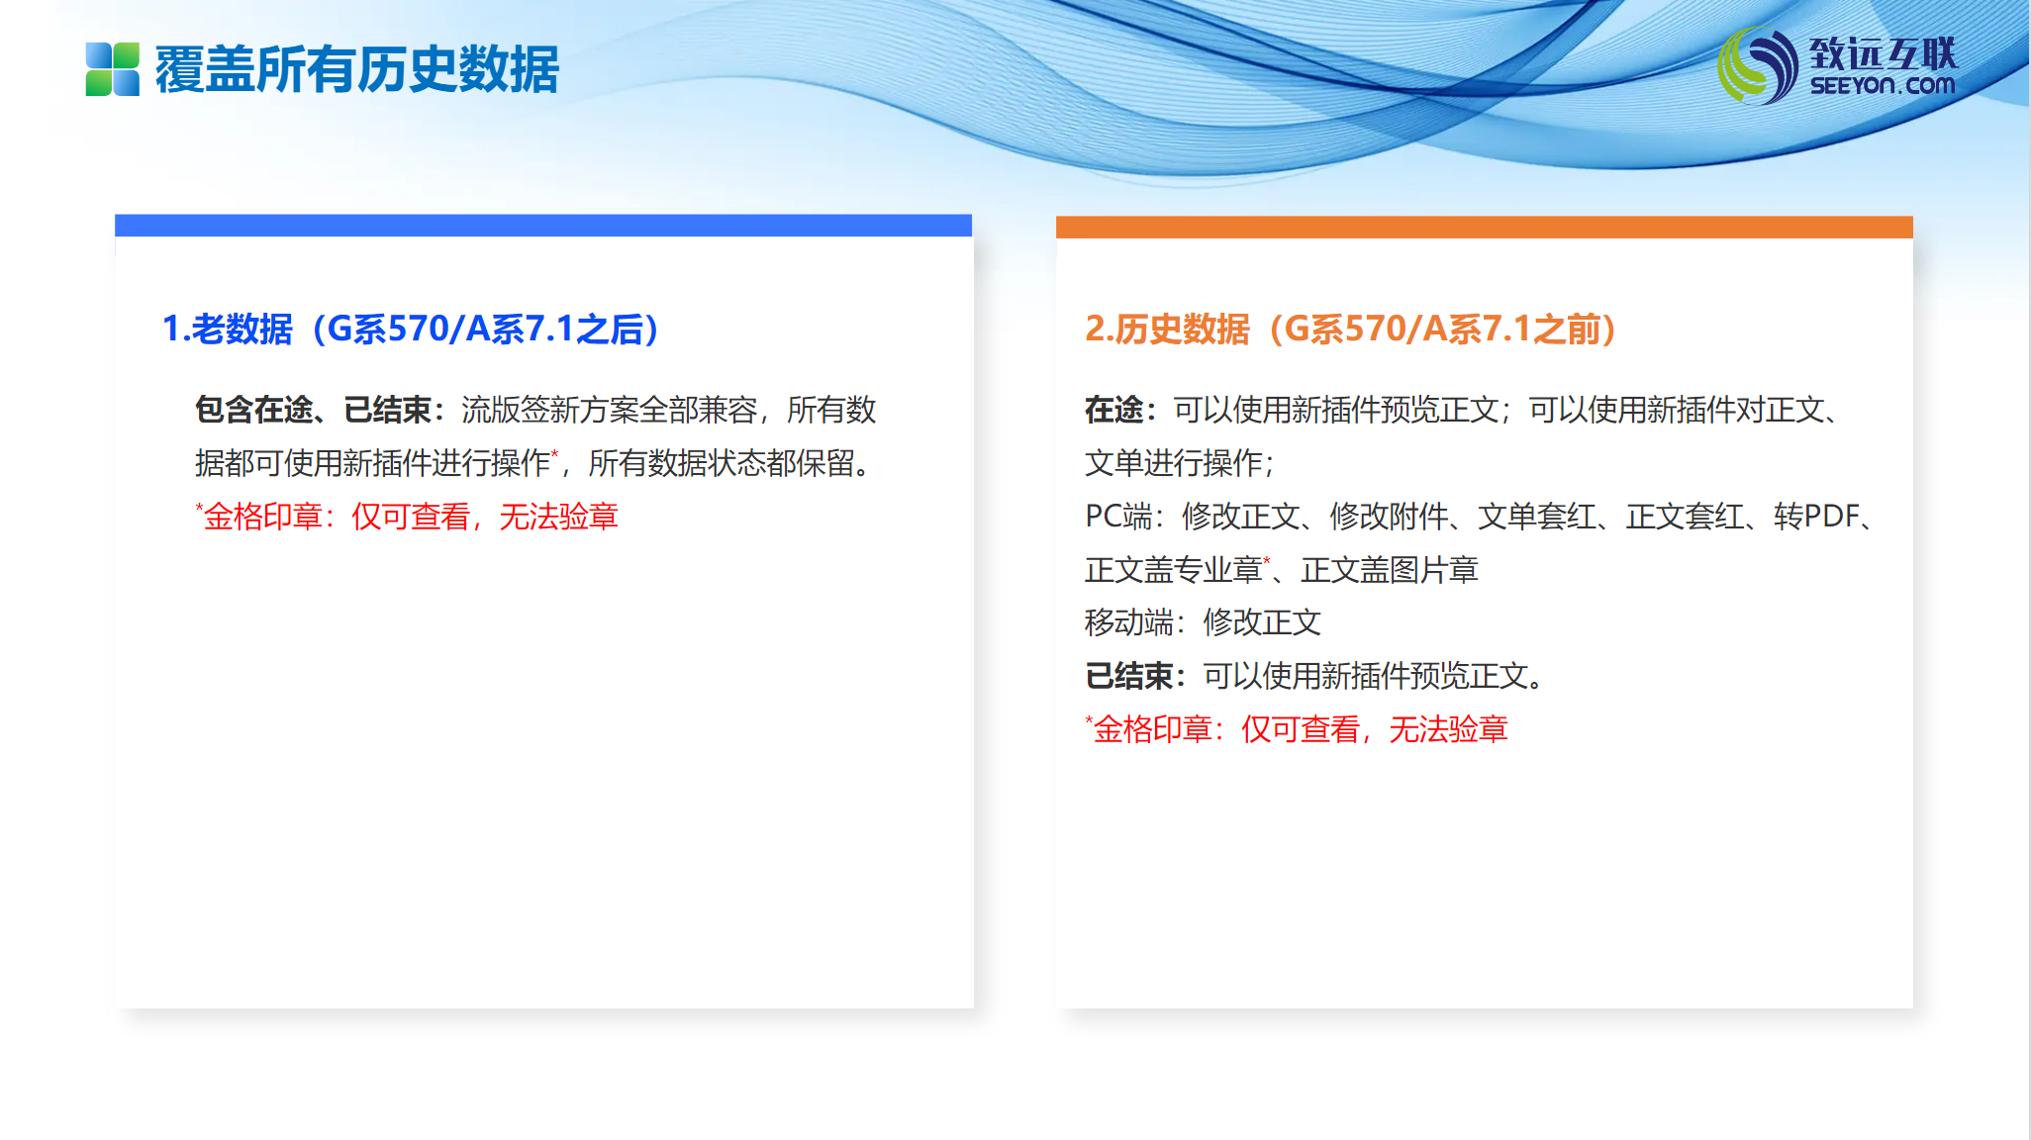Image resolution: width=2031 pixels, height=1140 pixels.
Task: Click the text 所有数据状态都保留
Action: point(723,463)
